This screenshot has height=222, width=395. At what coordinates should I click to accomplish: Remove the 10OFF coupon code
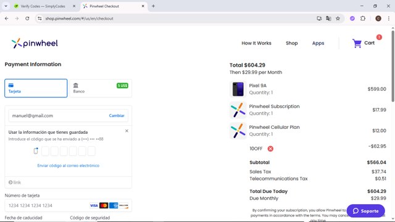coord(270,149)
